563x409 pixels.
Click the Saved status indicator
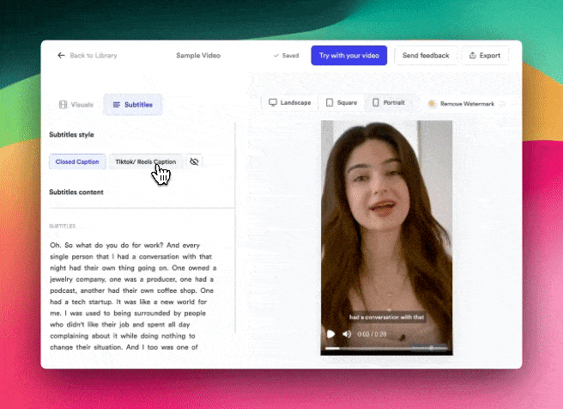point(286,55)
